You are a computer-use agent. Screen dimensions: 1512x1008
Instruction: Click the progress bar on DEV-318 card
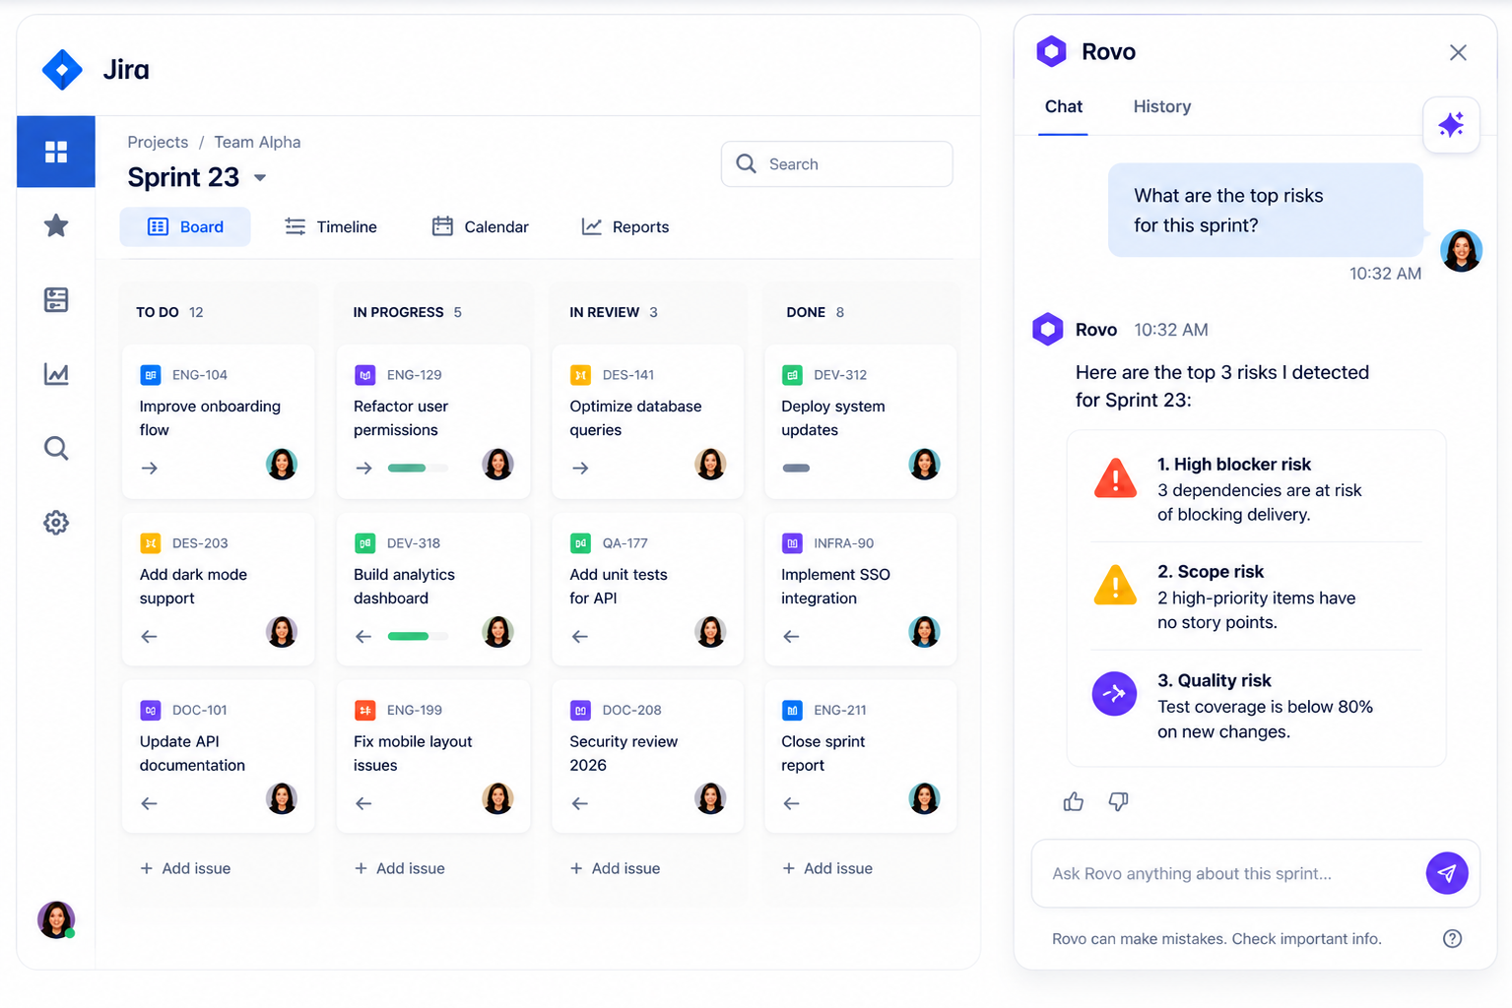tap(417, 637)
